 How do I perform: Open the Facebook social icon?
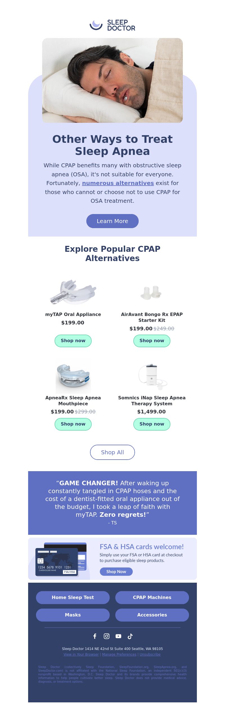(95, 636)
